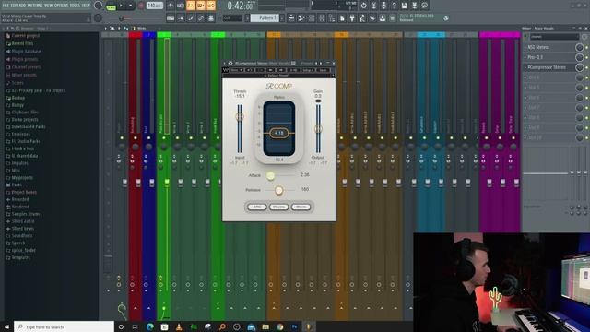Click the Stop button in transport
Viewport: 590px width, 332px height.
[x=131, y=6]
